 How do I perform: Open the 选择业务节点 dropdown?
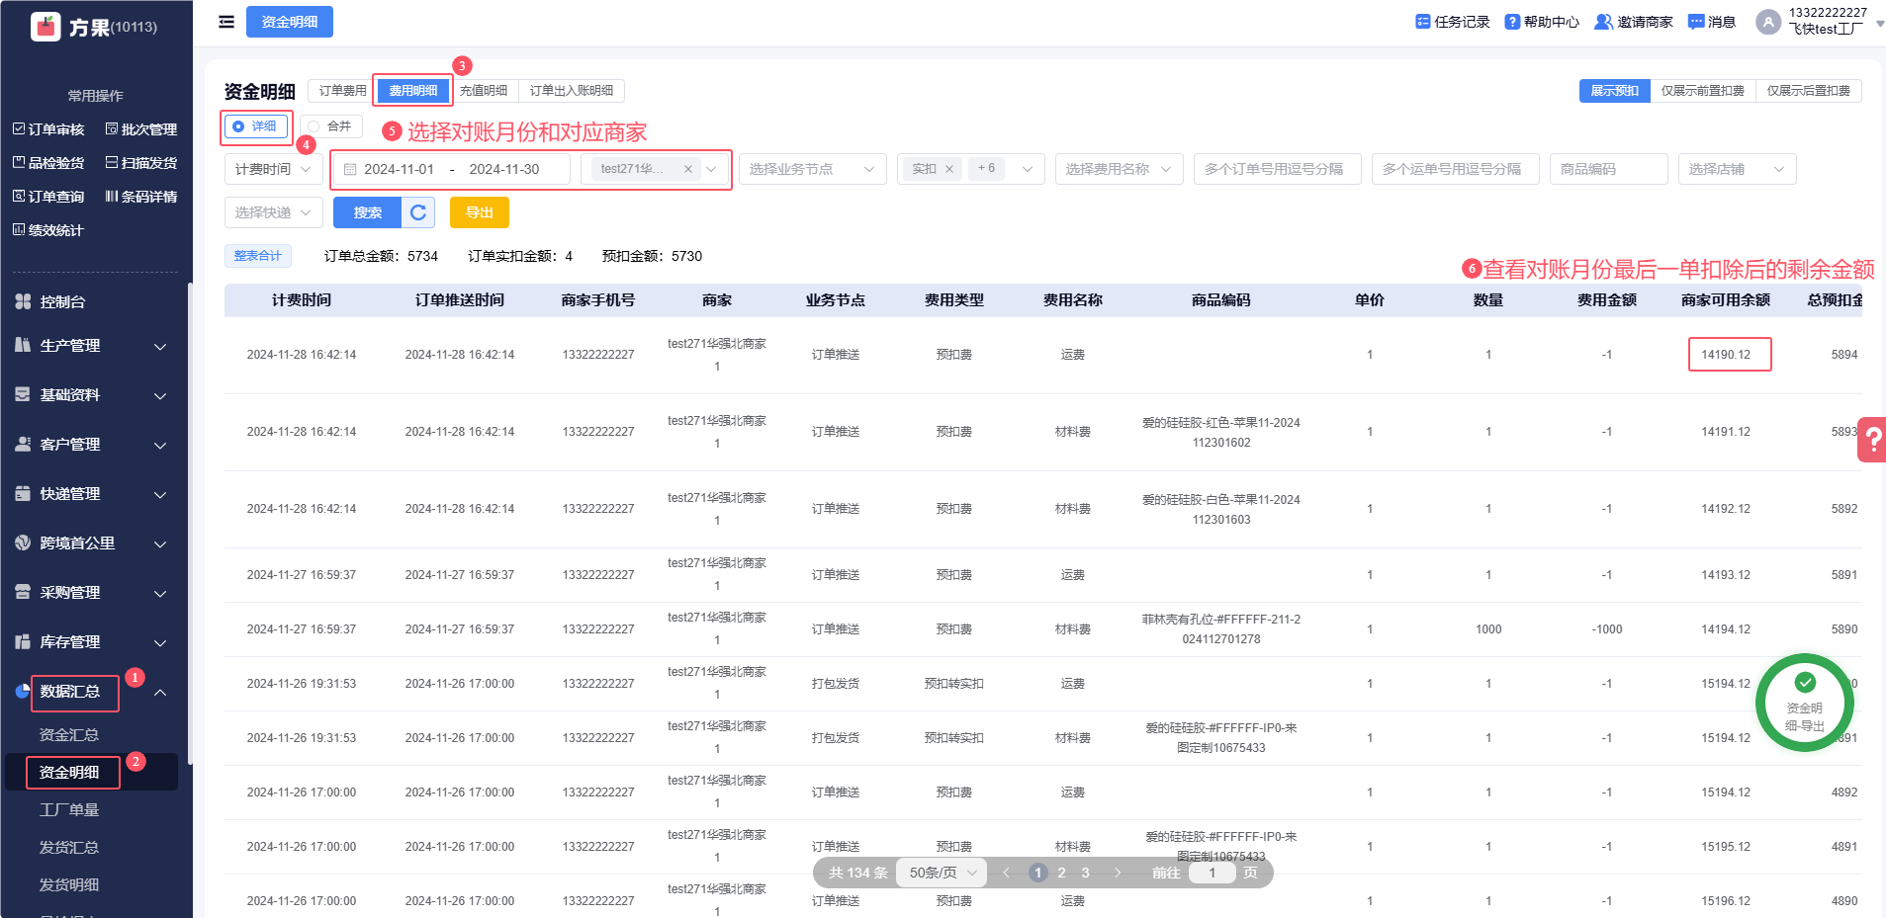click(x=811, y=169)
